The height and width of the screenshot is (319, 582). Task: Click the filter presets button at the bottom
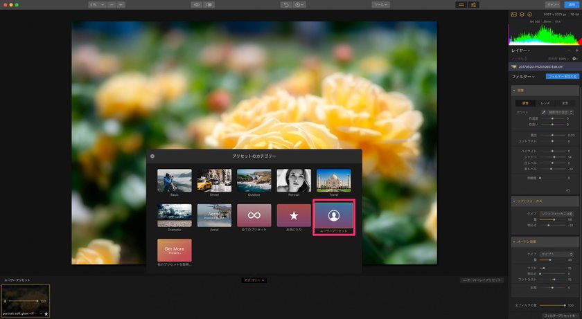(561, 316)
